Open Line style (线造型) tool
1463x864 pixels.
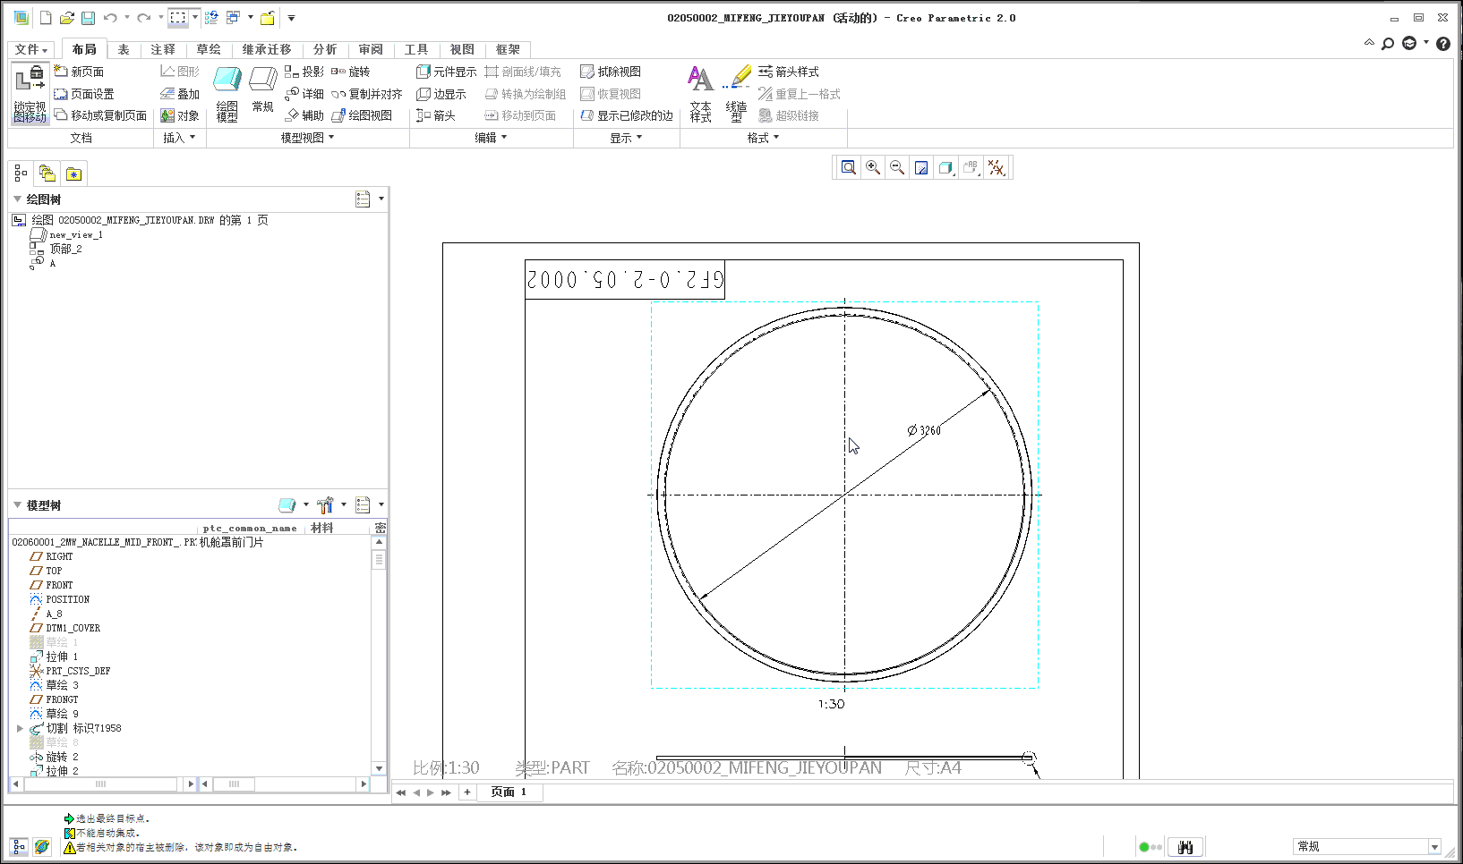point(737,93)
